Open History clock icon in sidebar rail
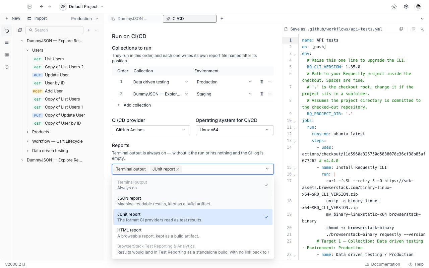The height and width of the screenshot is (268, 429). point(7,67)
